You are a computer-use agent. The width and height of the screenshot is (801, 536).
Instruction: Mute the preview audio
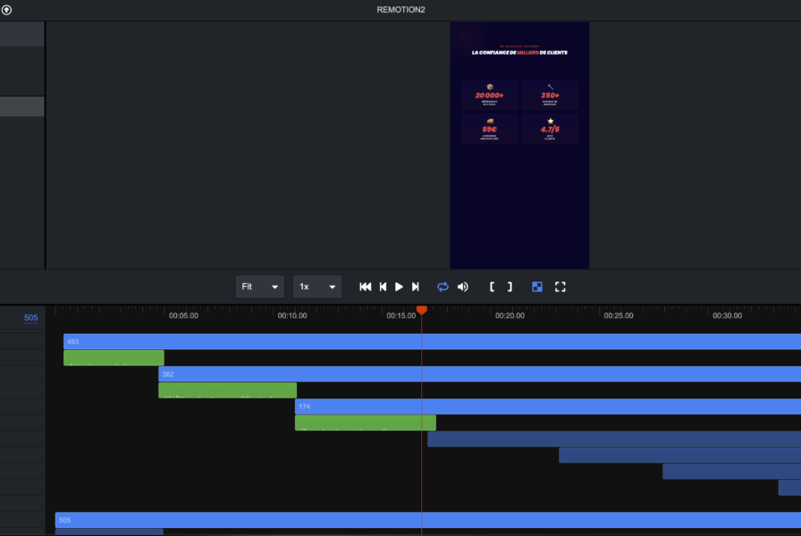[463, 287]
